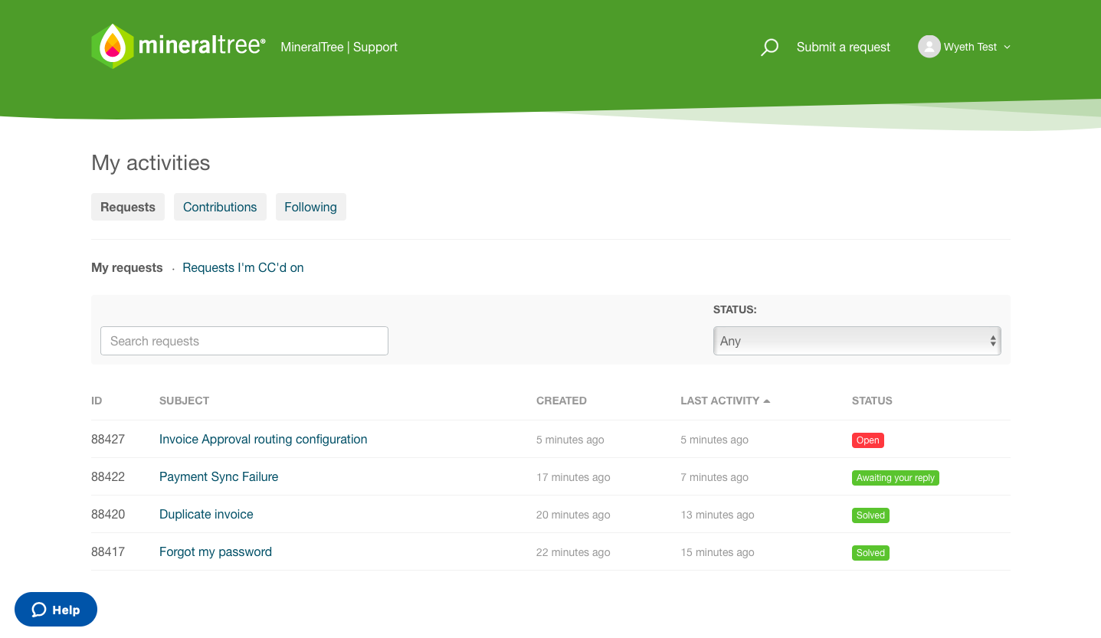This screenshot has width=1101, height=638.
Task: Open search using the magnifying glass icon
Action: [769, 47]
